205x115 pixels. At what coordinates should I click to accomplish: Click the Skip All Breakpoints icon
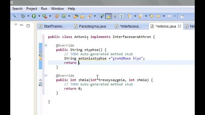coord(15,16)
